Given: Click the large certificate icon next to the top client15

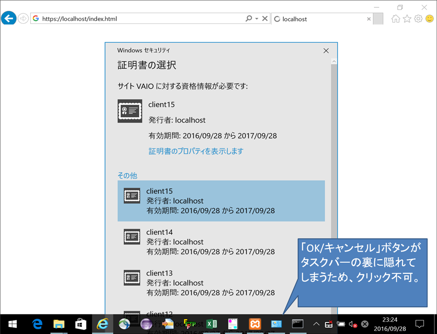Looking at the screenshot, I should (130, 111).
